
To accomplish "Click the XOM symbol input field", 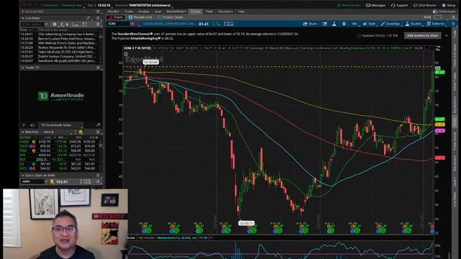I will pyautogui.click(x=118, y=24).
